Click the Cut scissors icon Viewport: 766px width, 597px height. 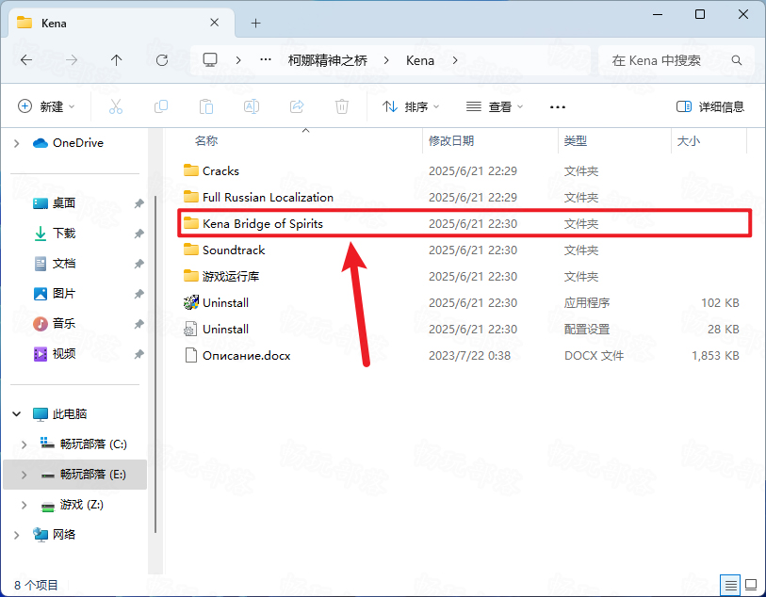point(116,106)
